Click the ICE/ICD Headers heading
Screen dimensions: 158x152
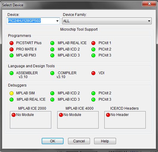(124, 108)
